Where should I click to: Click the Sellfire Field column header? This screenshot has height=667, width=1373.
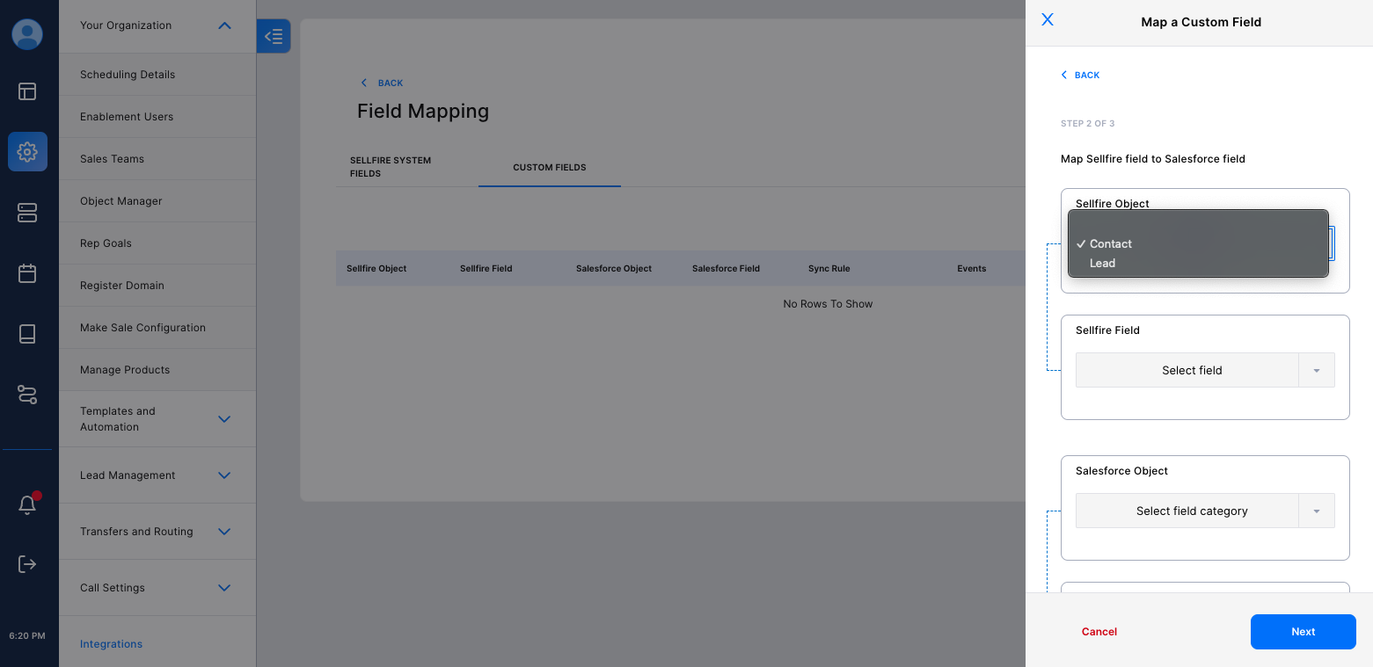(x=486, y=268)
